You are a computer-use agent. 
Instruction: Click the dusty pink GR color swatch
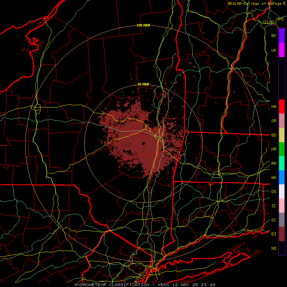pyautogui.click(x=282, y=121)
